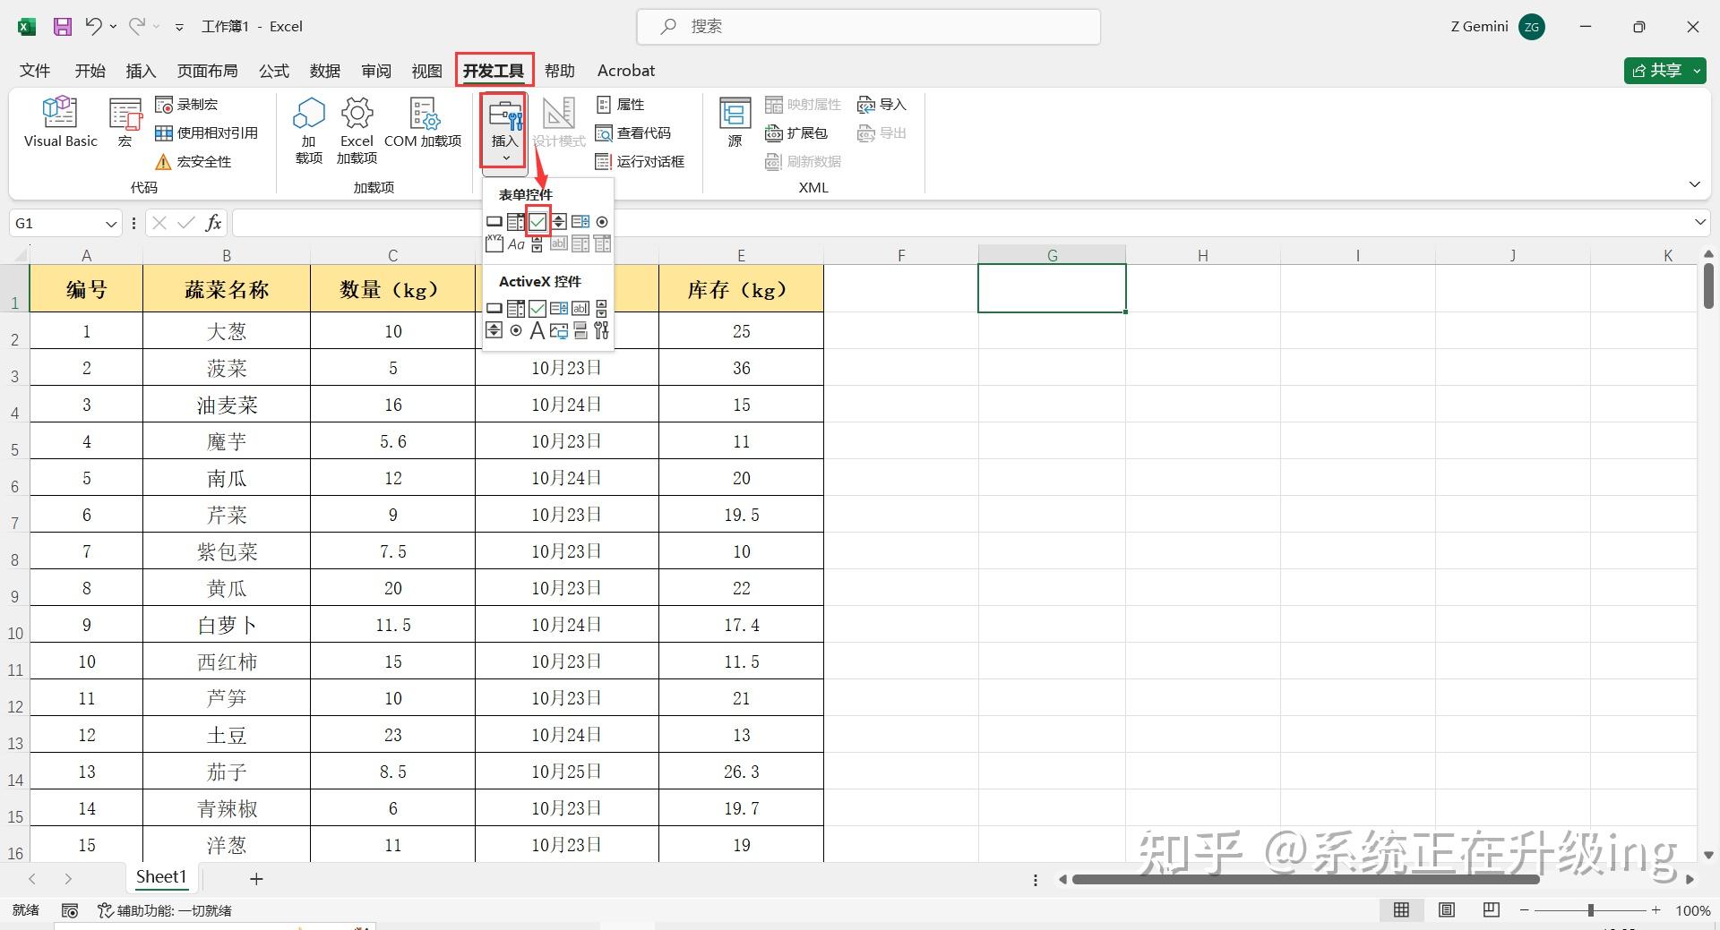The image size is (1720, 930).
Task: Select the ActiveX text box icon
Action: tap(580, 308)
